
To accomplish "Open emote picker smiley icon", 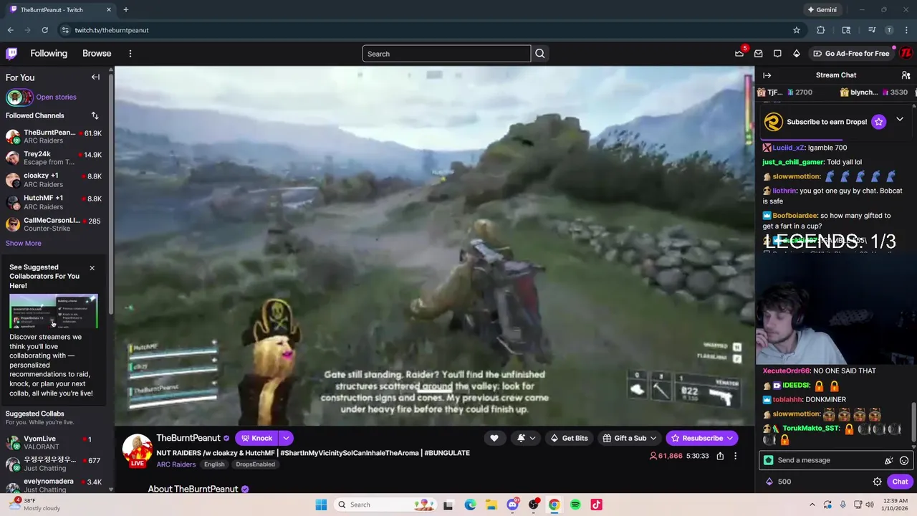I will click(904, 460).
